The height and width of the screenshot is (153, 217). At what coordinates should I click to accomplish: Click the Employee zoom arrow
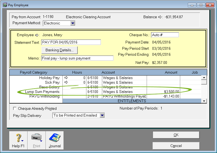tap(37, 35)
